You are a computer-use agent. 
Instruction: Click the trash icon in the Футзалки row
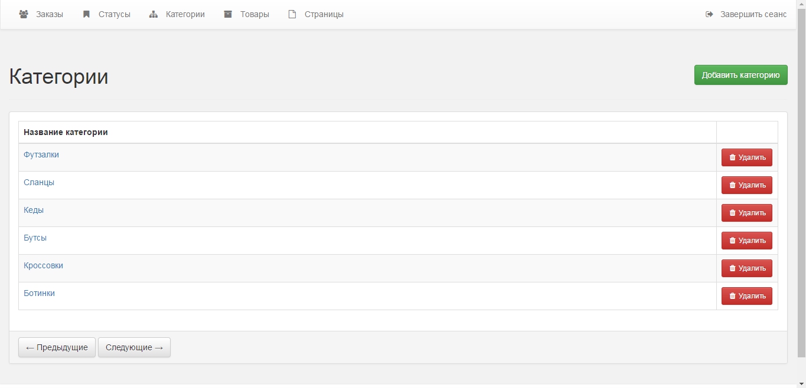point(733,157)
